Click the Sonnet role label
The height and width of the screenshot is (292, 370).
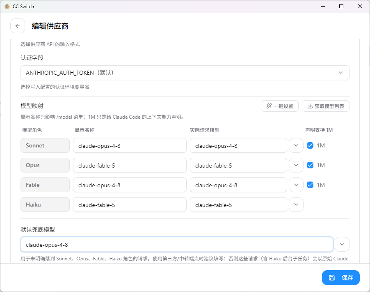45,145
